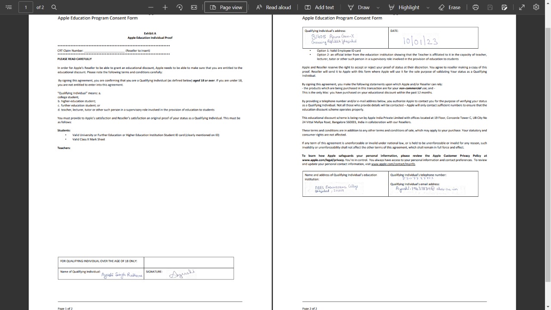Screen dimensions: 551x310
Task: Click the 'of 2' page count text
Action: tap(40, 7)
